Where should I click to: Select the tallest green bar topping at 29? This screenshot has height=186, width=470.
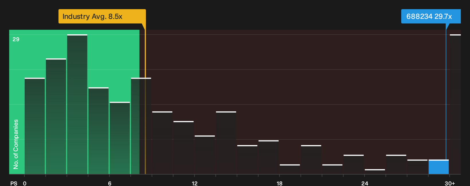point(77,104)
